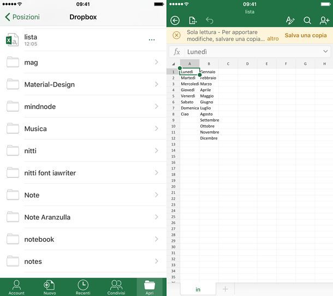Expand the notes chevron
333x296 pixels.
[157, 262]
